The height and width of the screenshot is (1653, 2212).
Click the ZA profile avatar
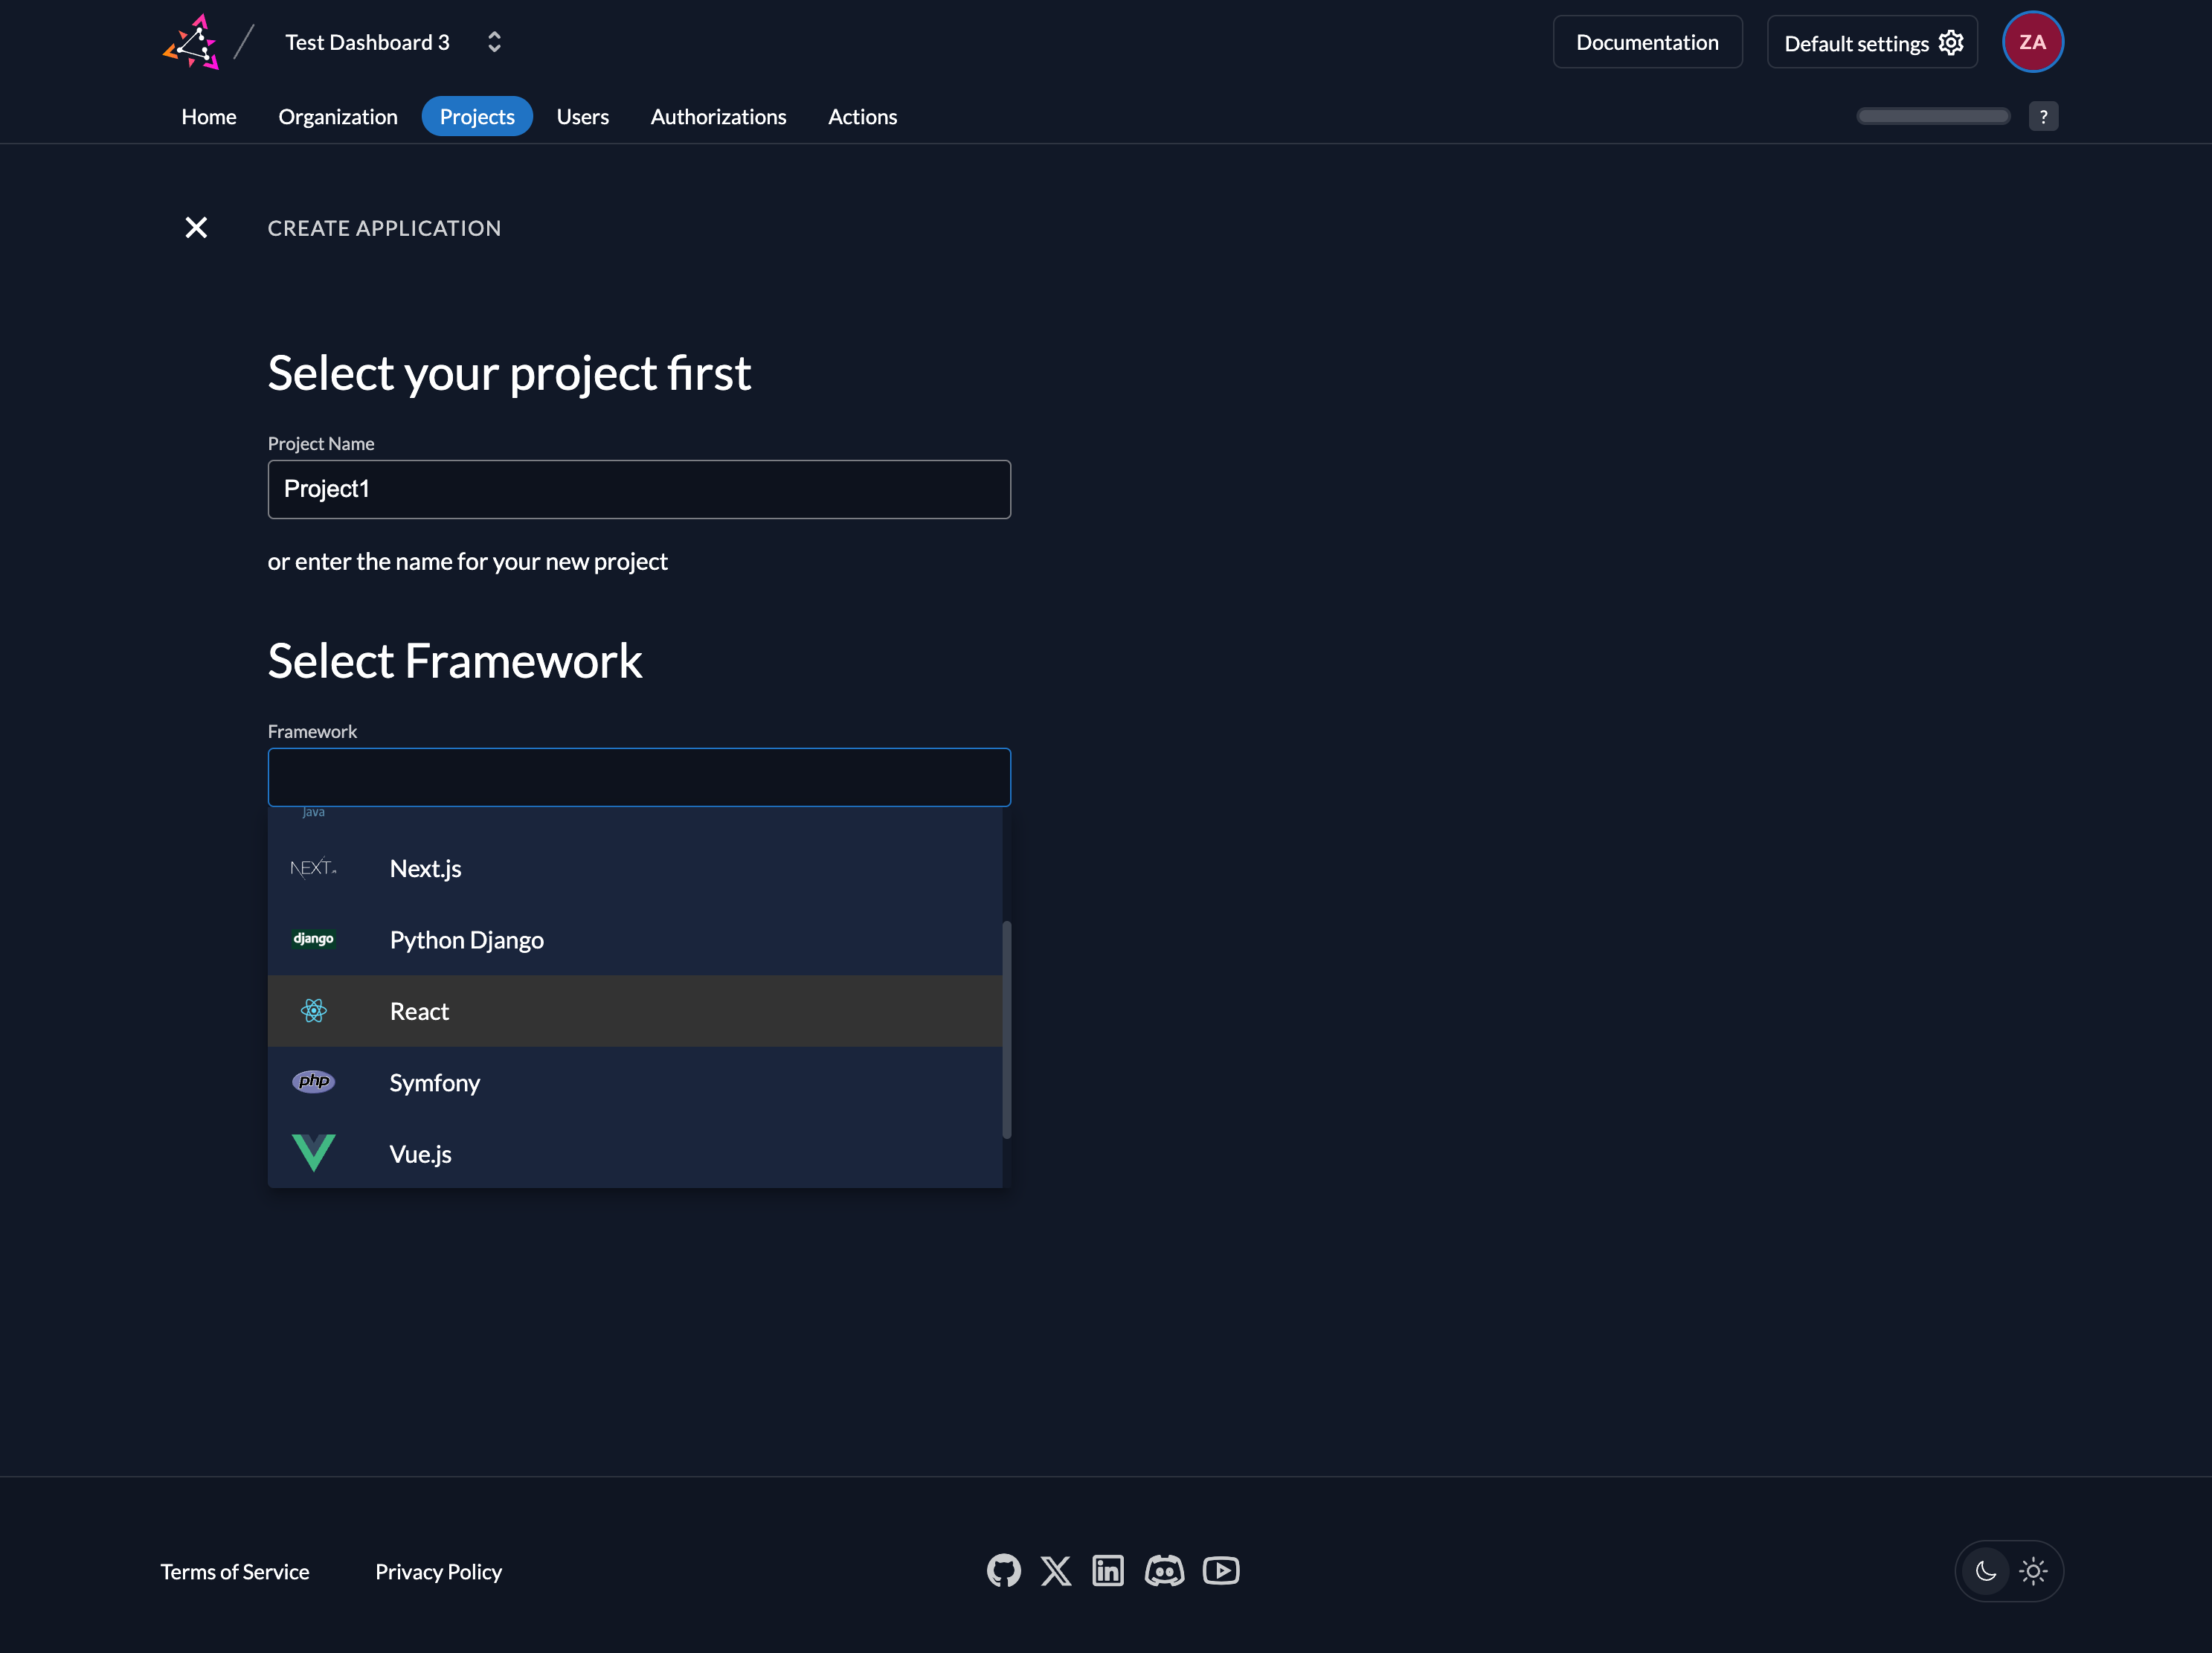pyautogui.click(x=2033, y=41)
